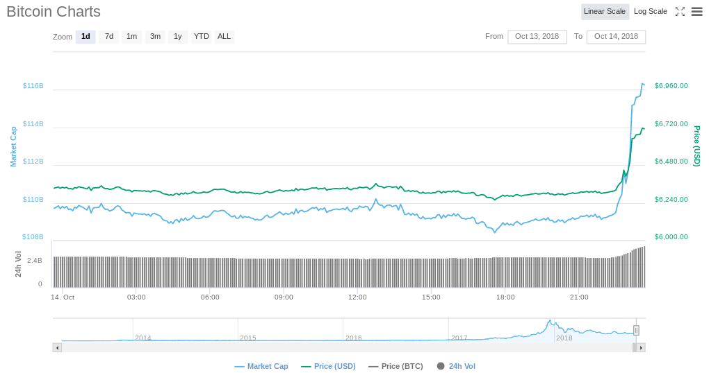This screenshot has width=709, height=373.
Task: Click the $112B market cap label
Action: coord(33,162)
